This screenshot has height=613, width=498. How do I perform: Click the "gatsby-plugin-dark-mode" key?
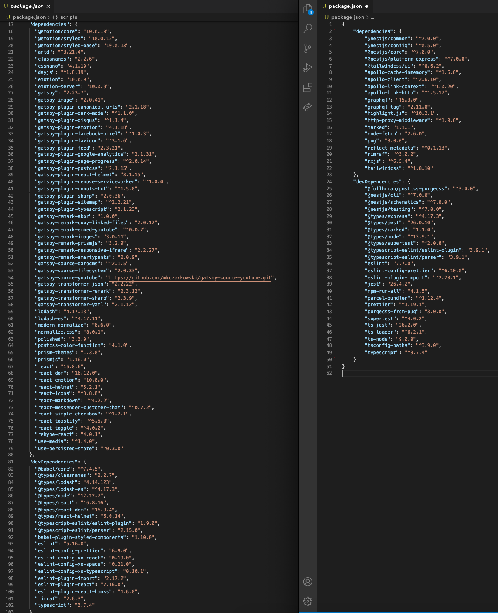tap(70, 113)
